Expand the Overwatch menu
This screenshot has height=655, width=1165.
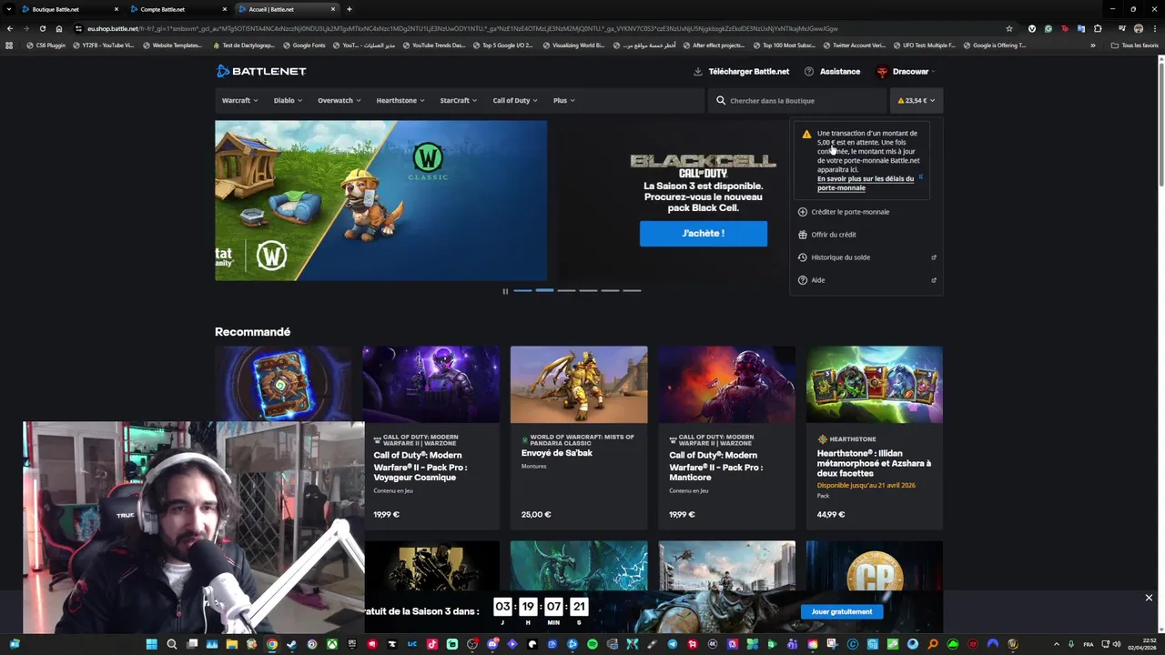pos(339,100)
